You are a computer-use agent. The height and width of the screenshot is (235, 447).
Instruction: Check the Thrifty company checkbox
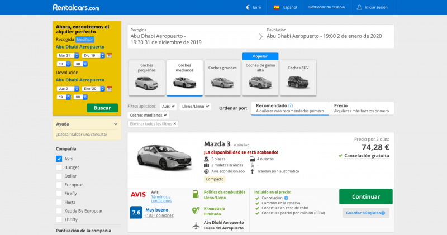59,219
